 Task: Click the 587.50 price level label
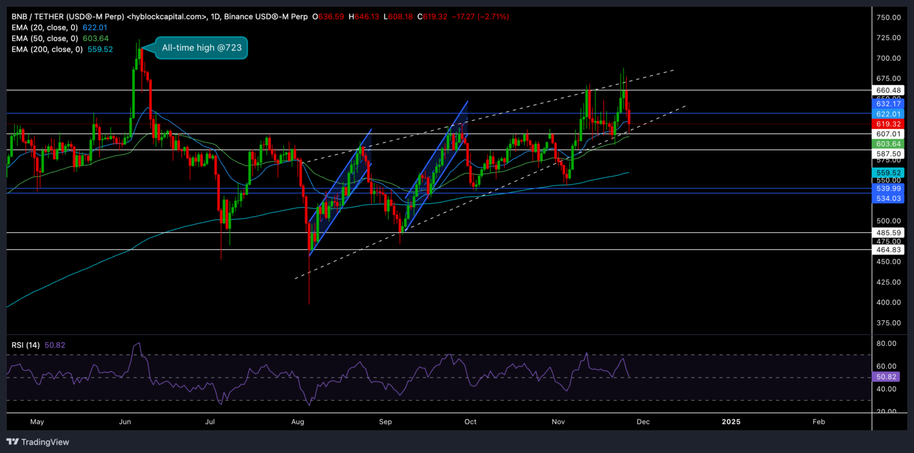tap(888, 153)
